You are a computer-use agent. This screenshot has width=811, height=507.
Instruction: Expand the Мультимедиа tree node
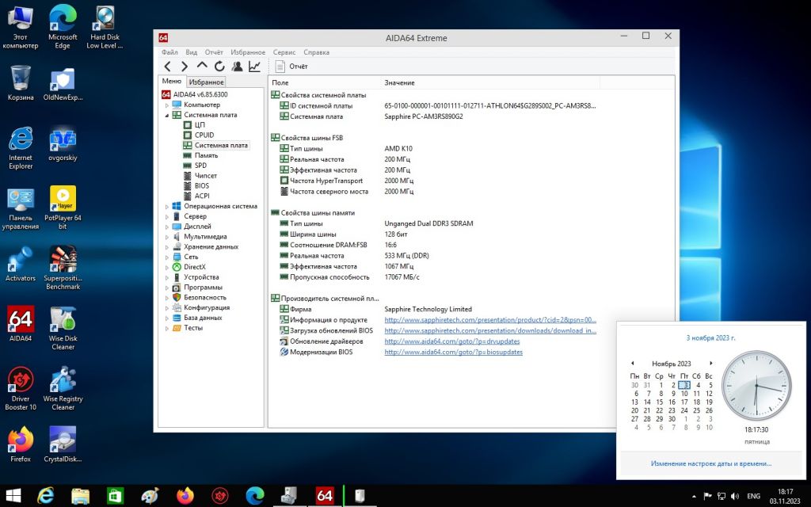(x=167, y=237)
